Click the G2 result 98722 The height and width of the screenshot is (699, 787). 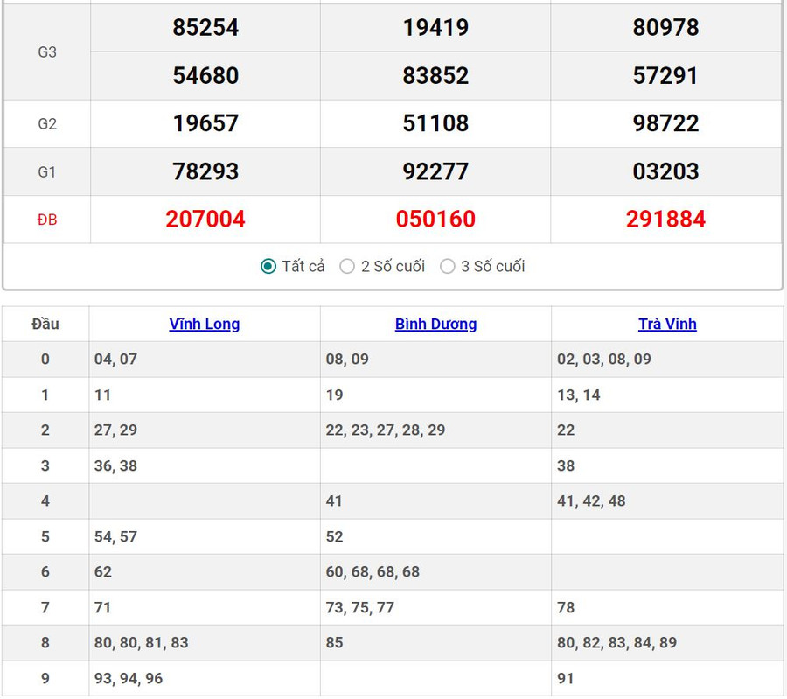pos(665,123)
